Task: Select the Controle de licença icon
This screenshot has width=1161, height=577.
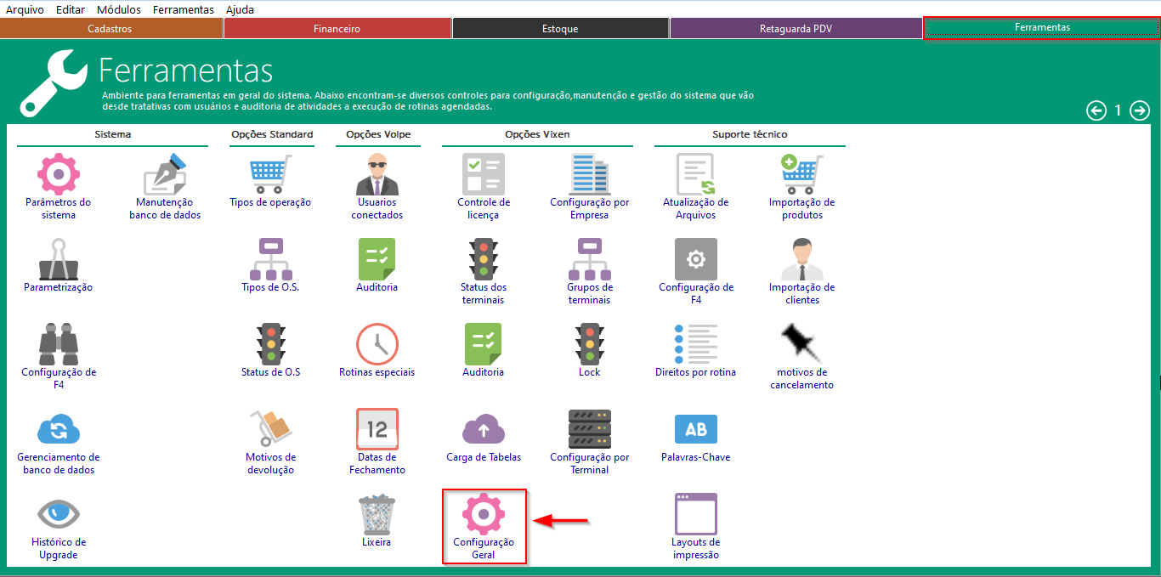Action: [483, 174]
